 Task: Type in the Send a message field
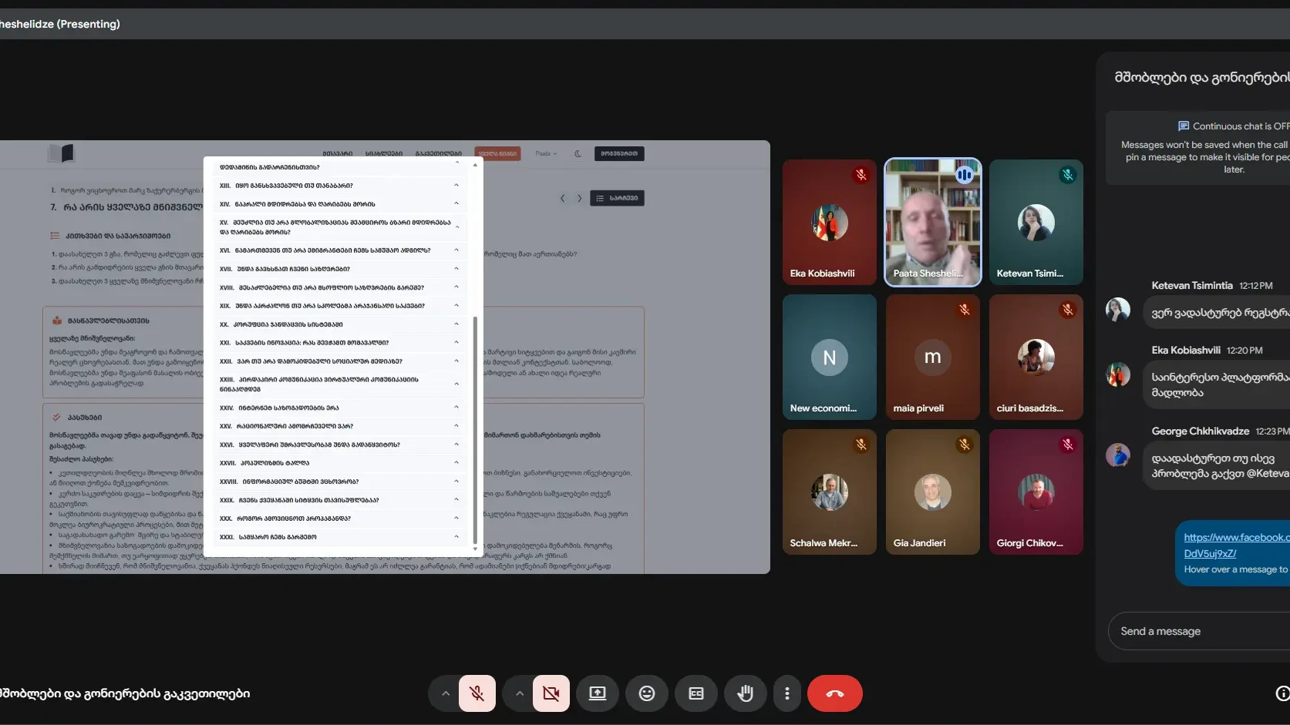[x=1195, y=631]
